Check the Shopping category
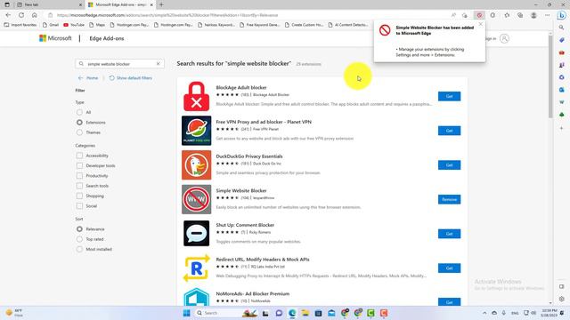Viewport: 570px width, 320px height. [79, 196]
